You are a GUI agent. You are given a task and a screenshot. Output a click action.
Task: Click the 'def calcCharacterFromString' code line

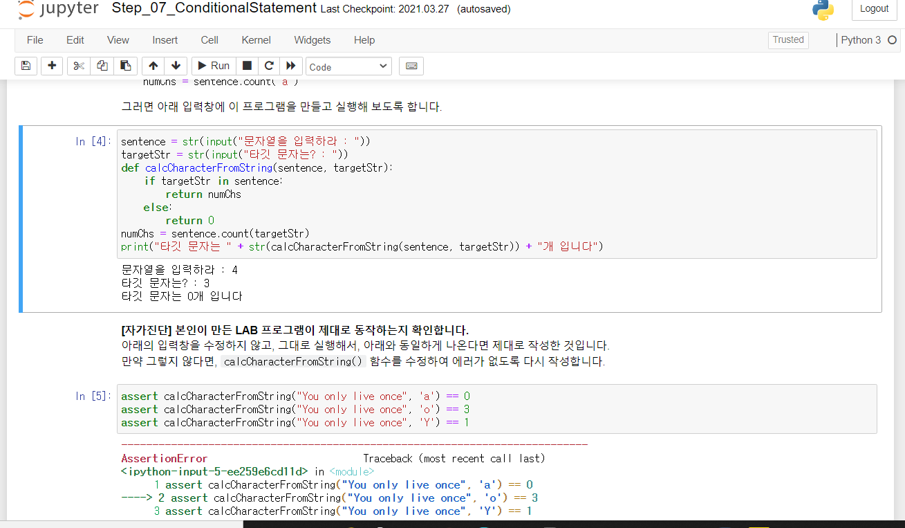coord(256,168)
